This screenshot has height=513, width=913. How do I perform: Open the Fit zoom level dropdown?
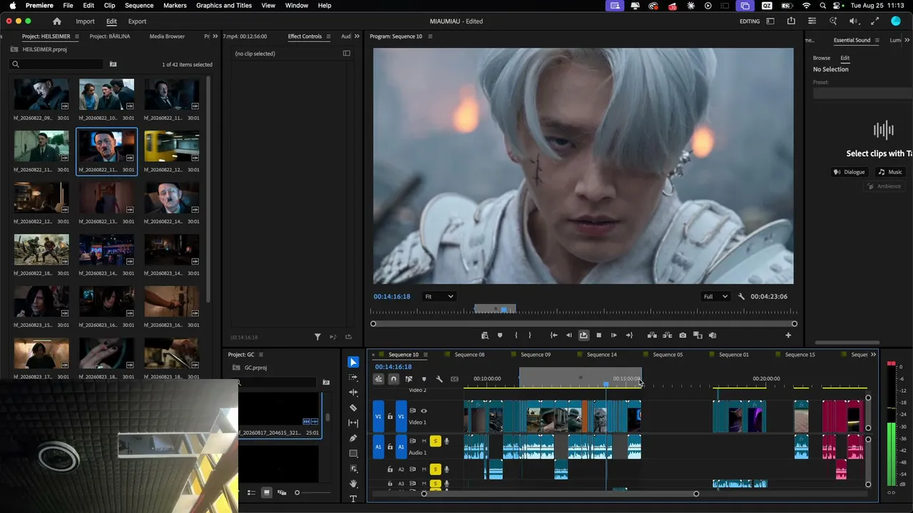439,296
